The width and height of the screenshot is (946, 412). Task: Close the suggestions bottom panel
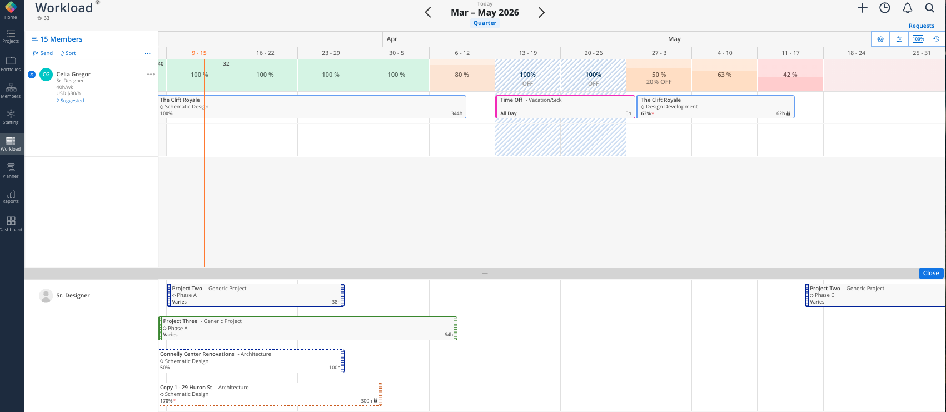930,273
